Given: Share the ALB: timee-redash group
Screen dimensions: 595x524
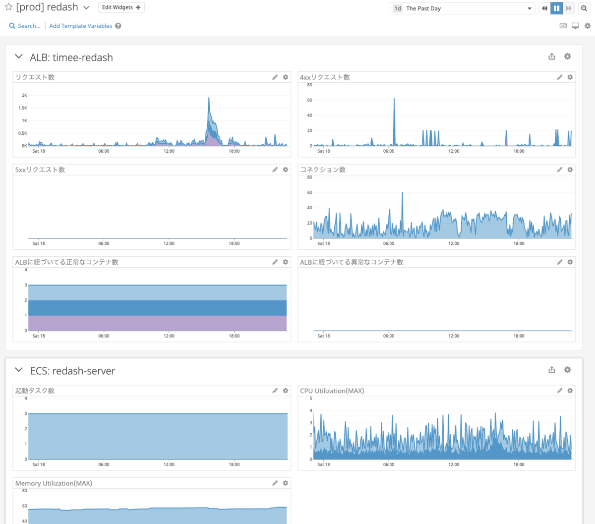Looking at the screenshot, I should [x=552, y=57].
